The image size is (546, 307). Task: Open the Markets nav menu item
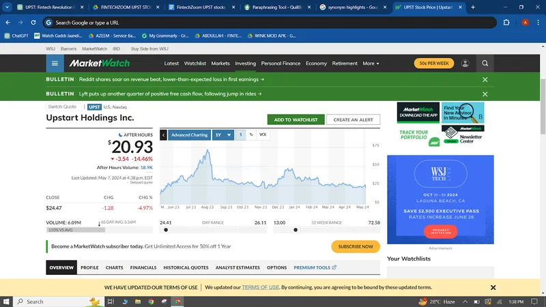pos(220,63)
